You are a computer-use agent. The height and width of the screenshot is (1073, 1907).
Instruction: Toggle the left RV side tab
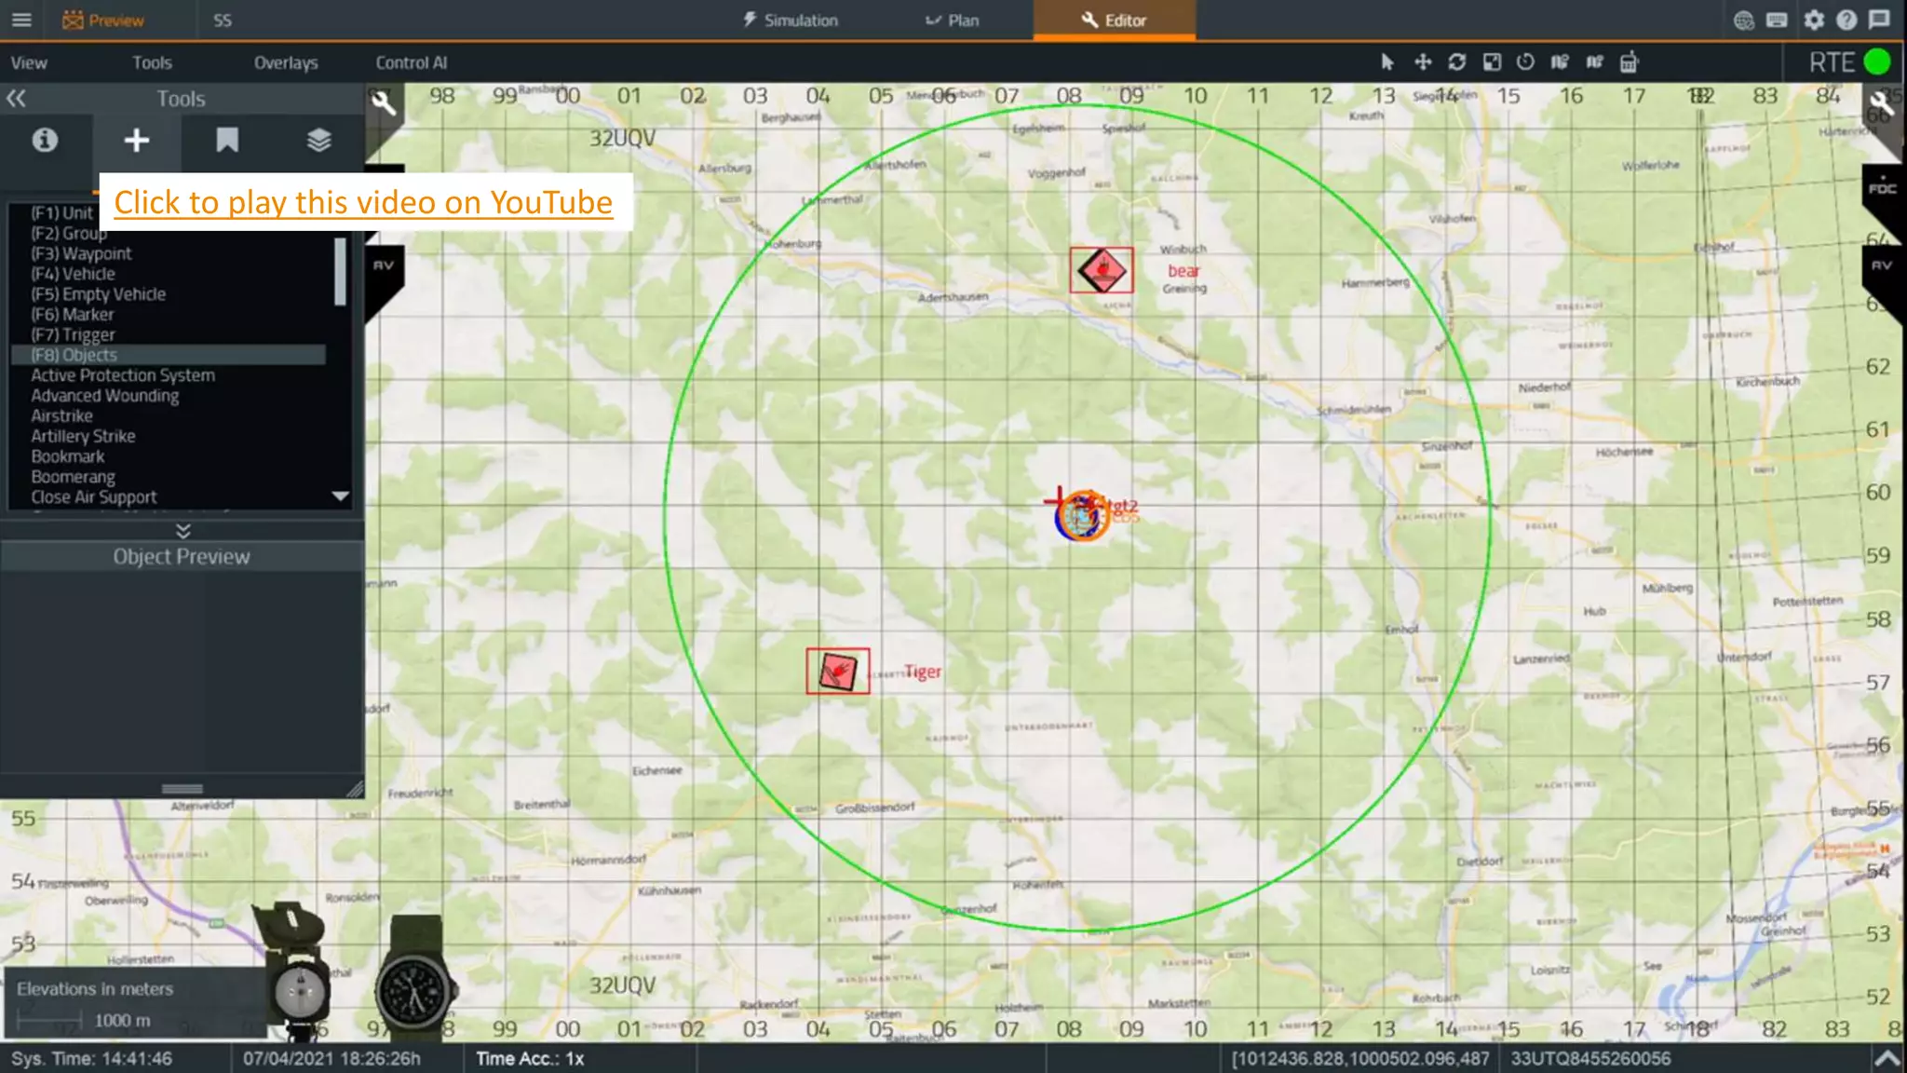(x=384, y=265)
